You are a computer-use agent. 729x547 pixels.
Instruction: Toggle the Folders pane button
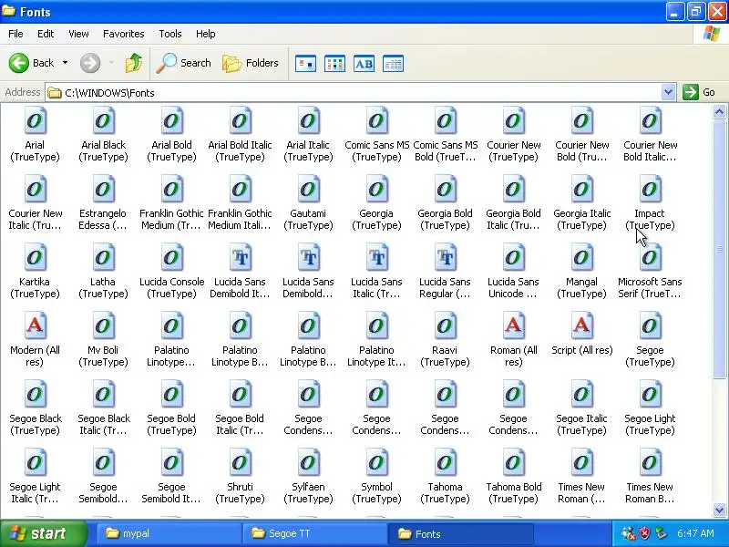point(251,63)
